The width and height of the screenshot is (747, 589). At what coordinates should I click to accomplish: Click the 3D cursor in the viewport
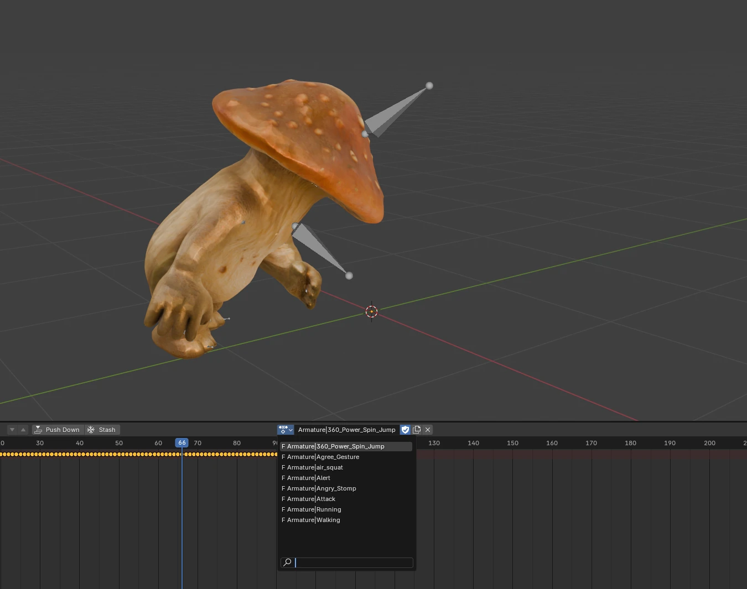pos(371,311)
